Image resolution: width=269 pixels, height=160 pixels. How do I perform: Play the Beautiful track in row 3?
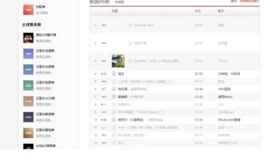point(130,61)
